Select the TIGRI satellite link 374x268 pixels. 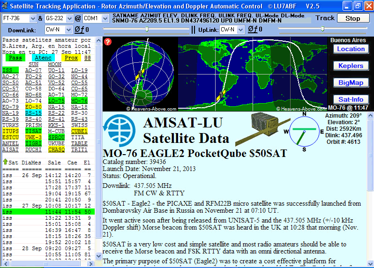click(33, 143)
